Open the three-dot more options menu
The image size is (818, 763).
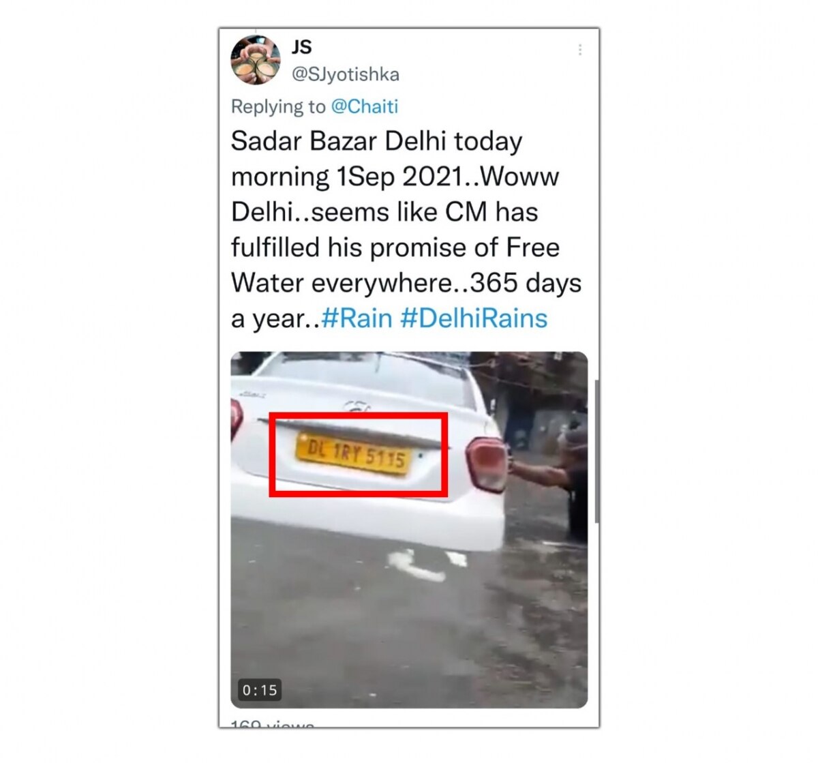click(580, 50)
